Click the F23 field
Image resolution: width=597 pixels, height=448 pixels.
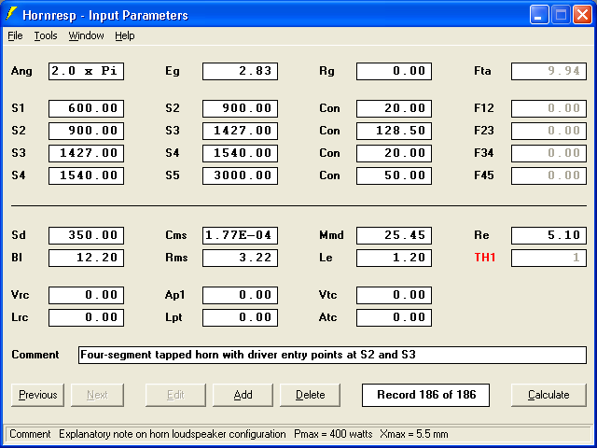click(x=548, y=131)
